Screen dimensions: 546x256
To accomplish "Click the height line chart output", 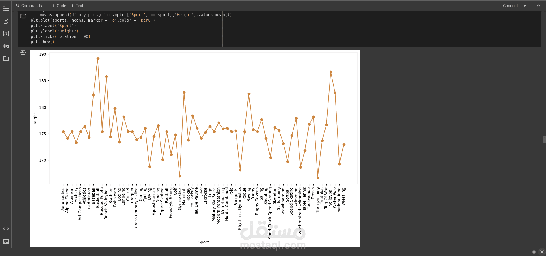I will [195, 148].
